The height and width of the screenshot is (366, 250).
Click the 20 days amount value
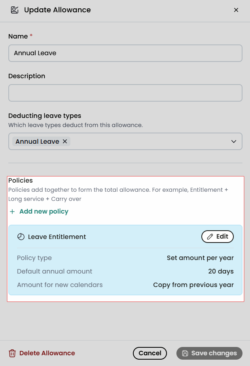pyautogui.click(x=221, y=271)
